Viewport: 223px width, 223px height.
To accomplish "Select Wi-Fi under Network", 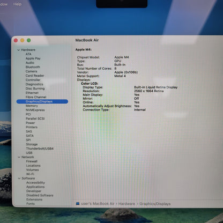I will 30,174.
